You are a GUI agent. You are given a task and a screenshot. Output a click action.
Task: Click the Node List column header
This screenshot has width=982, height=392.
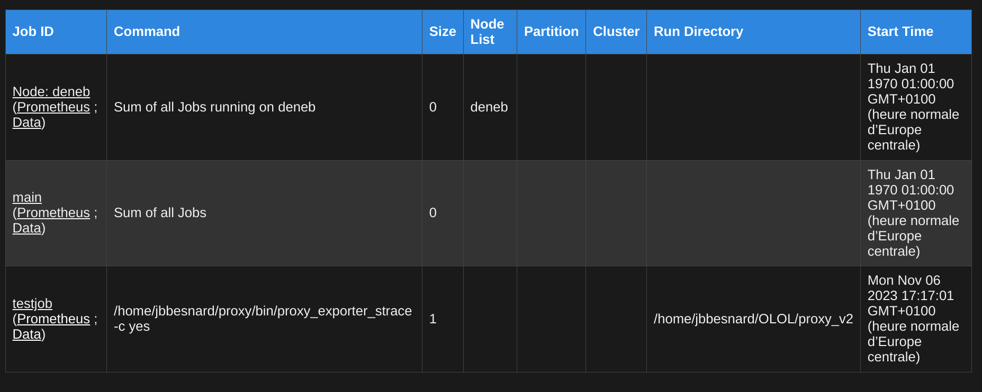point(487,32)
